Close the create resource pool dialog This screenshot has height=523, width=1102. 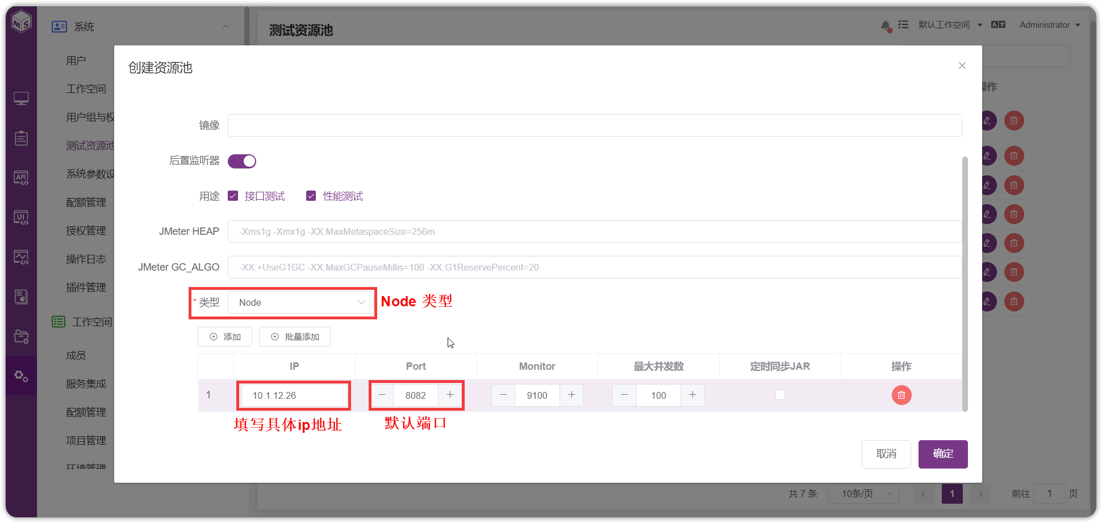962,66
